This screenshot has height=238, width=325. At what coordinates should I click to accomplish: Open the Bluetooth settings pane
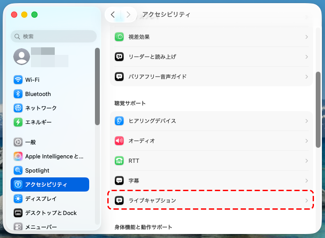pyautogui.click(x=50, y=94)
